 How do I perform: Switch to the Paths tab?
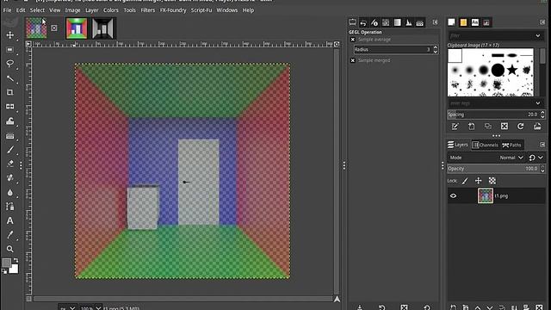tap(511, 145)
